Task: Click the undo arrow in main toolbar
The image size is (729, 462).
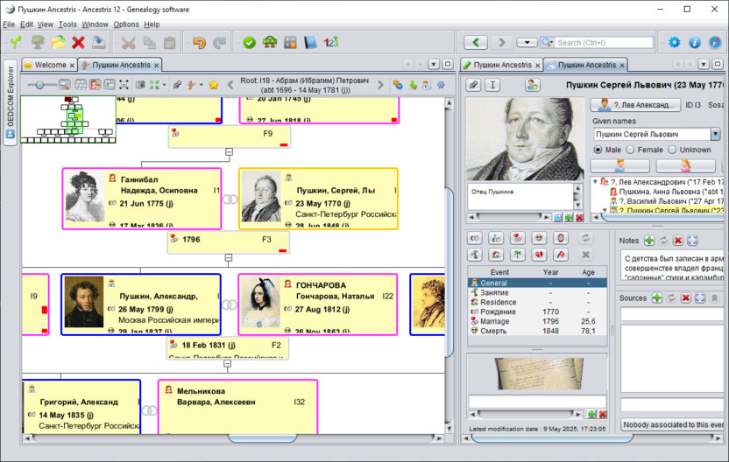Action: 199,42
